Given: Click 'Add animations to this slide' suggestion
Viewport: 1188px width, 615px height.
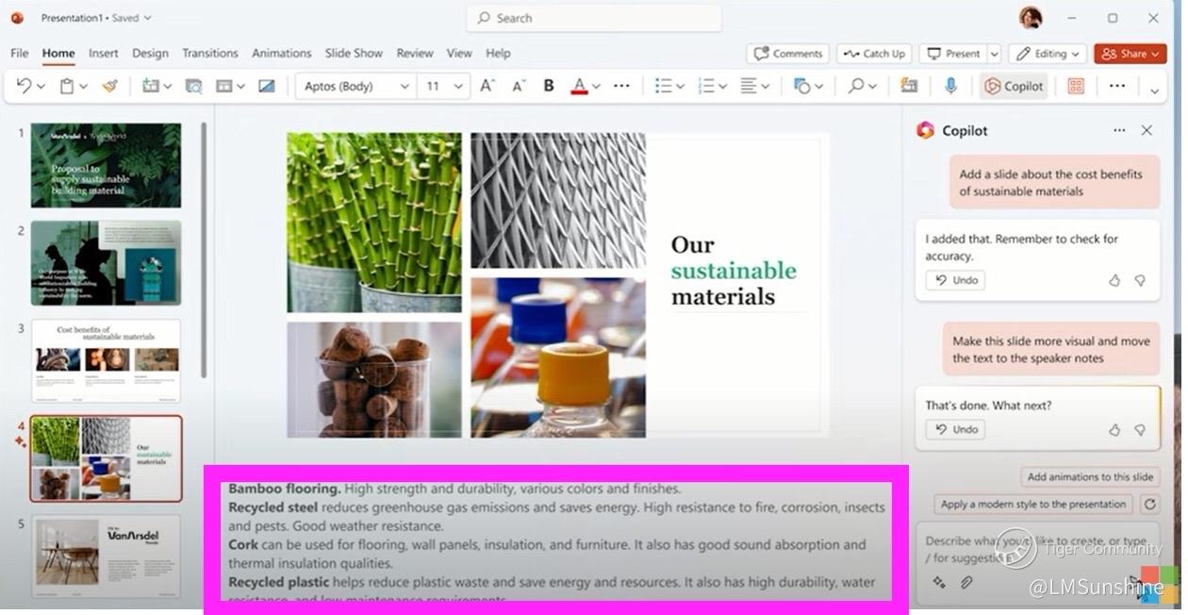Looking at the screenshot, I should 1090,477.
